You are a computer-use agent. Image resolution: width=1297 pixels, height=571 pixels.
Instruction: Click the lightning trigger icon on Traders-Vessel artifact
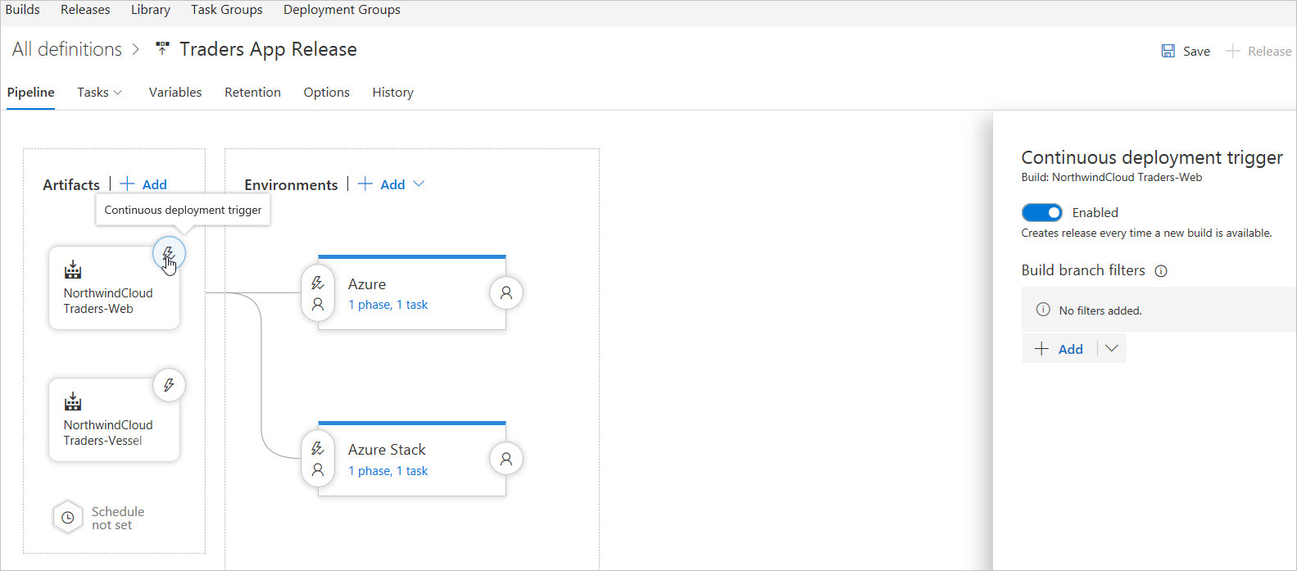tap(169, 385)
